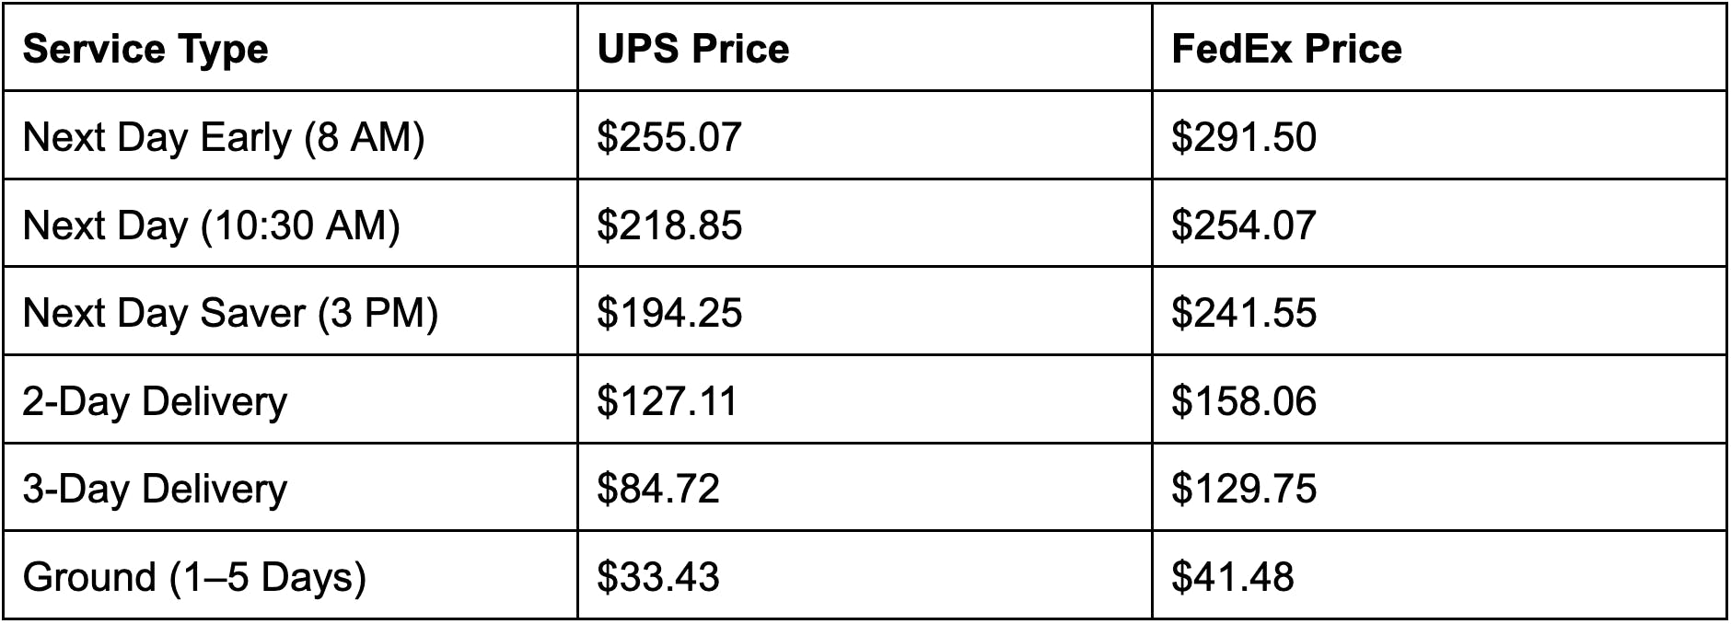
Task: Select the FedEx Price header cell
Action: click(1439, 47)
